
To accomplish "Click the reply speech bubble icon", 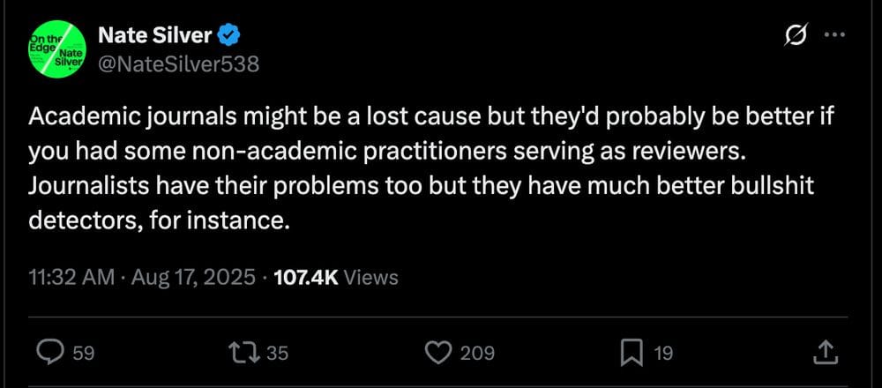I will click(52, 353).
